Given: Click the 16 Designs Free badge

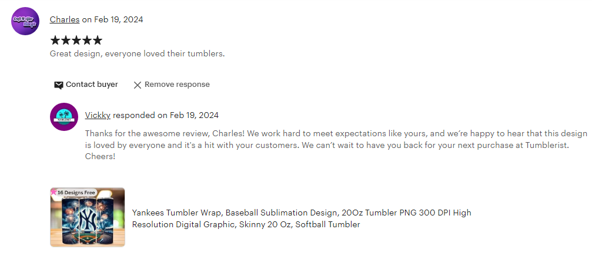Looking at the screenshot, I should tap(76, 192).
